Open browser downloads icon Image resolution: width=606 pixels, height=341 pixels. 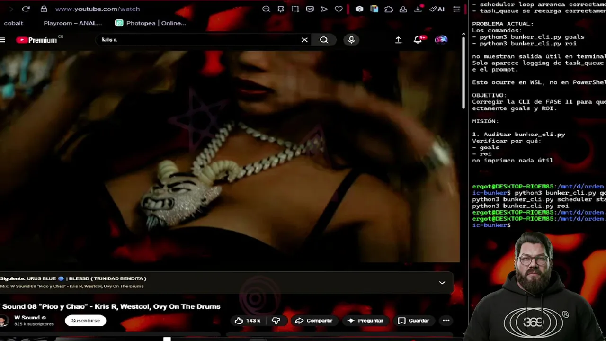click(x=418, y=9)
